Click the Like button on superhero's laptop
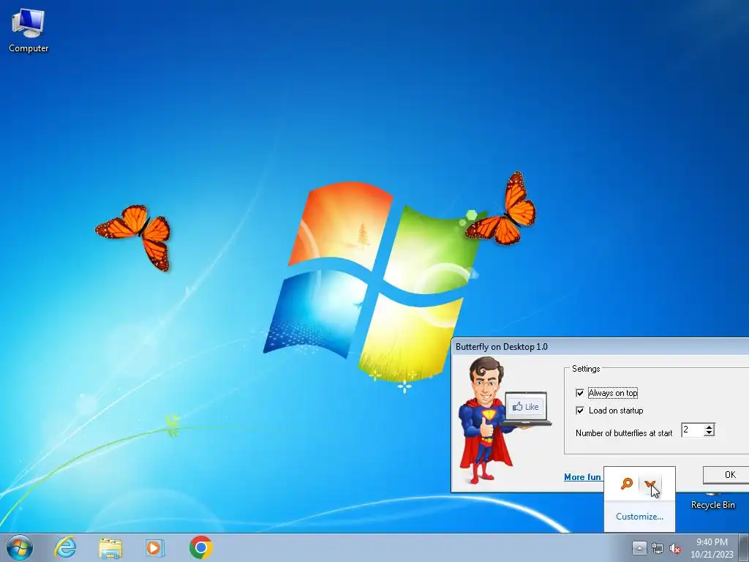This screenshot has width=749, height=562. (525, 407)
